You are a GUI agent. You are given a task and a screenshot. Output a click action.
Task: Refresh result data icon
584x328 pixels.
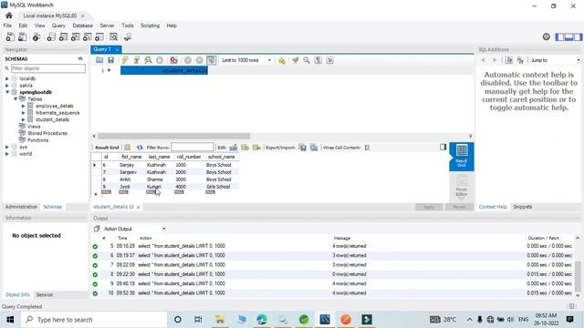tap(140, 148)
